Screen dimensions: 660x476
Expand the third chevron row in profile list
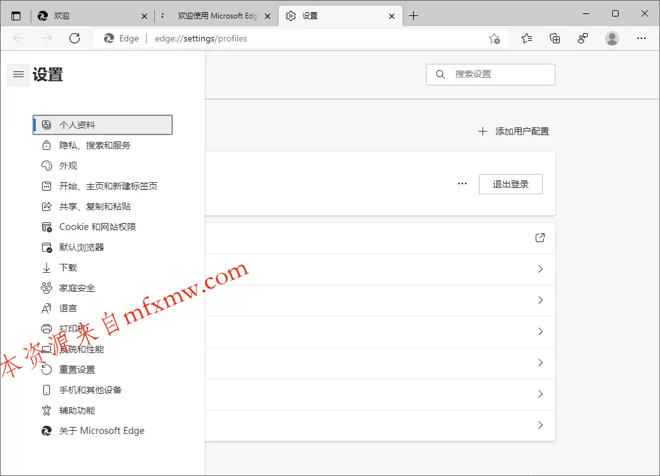pos(541,331)
